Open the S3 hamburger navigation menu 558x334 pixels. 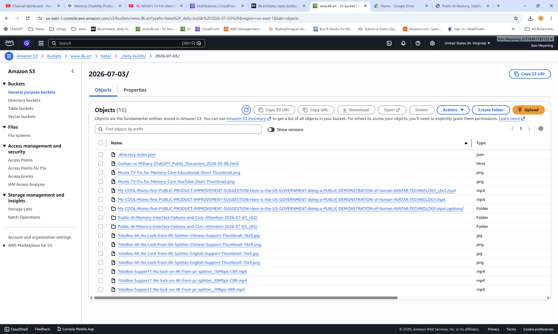pyautogui.click(x=9, y=56)
